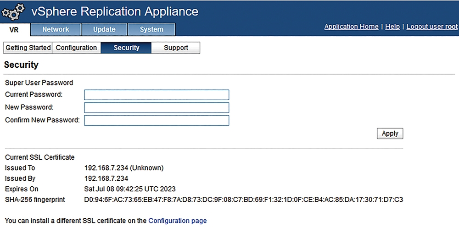The image size is (459, 232).
Task: Focus the Confirm New Password field
Action: [157, 120]
